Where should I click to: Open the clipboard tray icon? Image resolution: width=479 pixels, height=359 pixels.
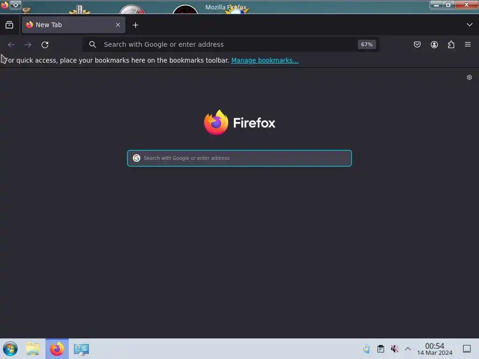[380, 349]
